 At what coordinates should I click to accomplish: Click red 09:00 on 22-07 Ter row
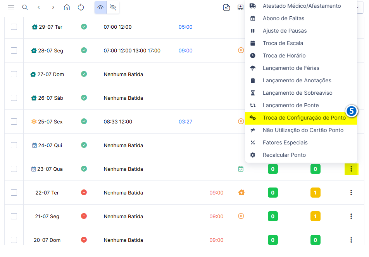(x=217, y=193)
